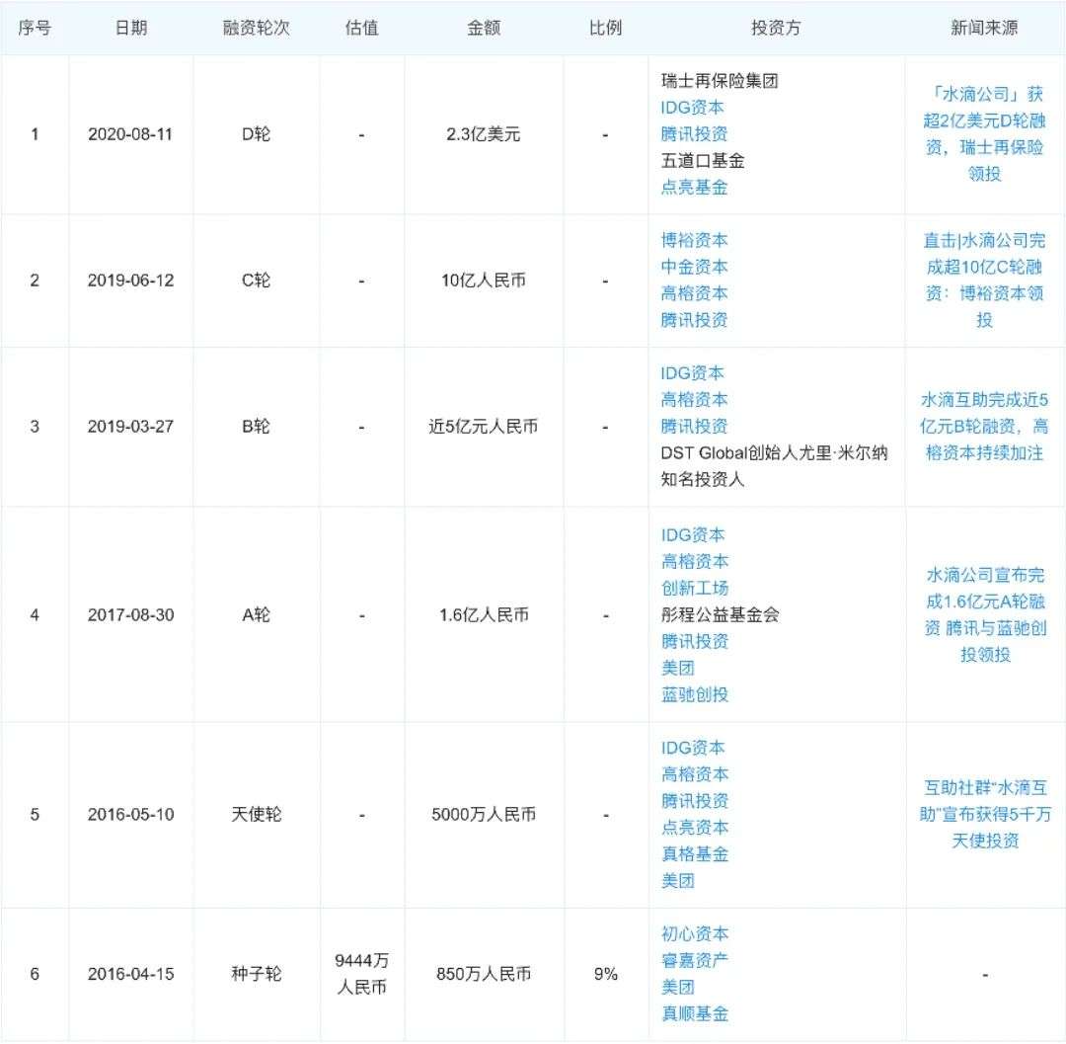Click 腾讯投资 in the C轮 row
The width and height of the screenshot is (1066, 1044).
694,320
